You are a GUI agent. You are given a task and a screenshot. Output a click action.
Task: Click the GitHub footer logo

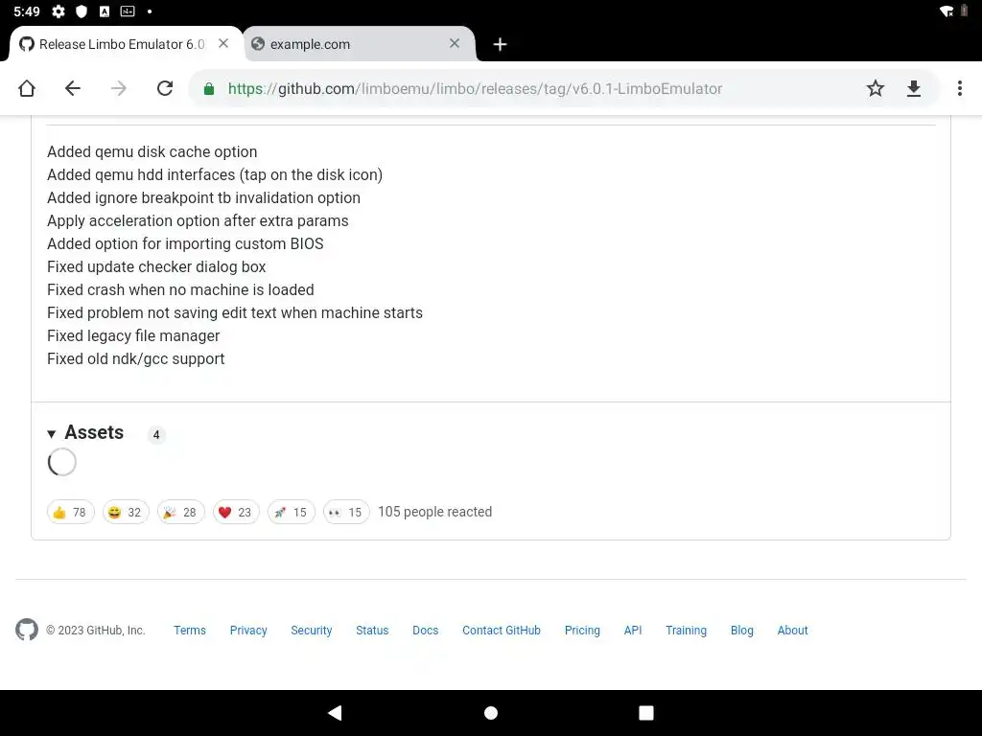click(27, 630)
